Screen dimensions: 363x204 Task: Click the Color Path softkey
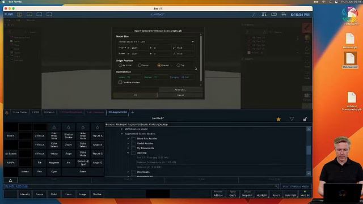click(x=290, y=194)
